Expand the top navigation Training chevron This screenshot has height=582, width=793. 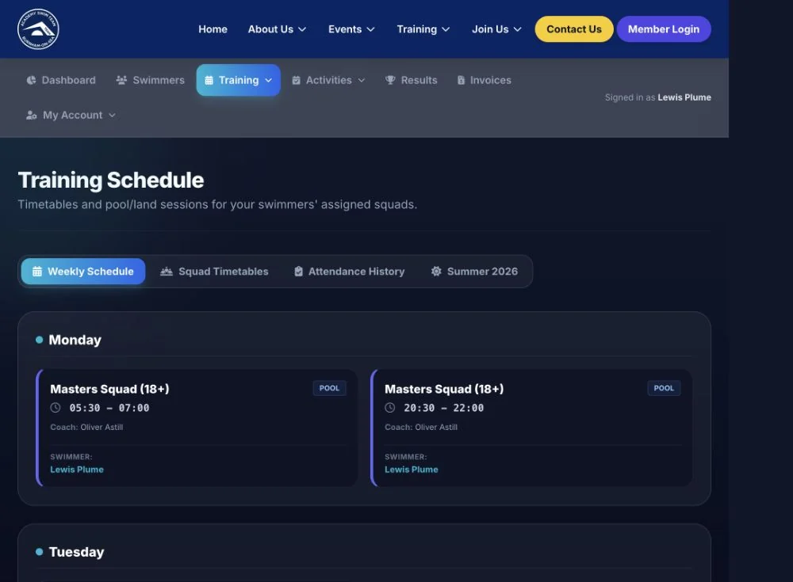pyautogui.click(x=446, y=30)
